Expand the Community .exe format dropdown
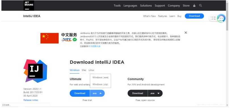Viewport: 232px width, 108px height. [x=155, y=93]
